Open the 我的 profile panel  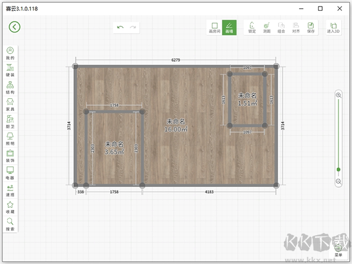coord(10,54)
